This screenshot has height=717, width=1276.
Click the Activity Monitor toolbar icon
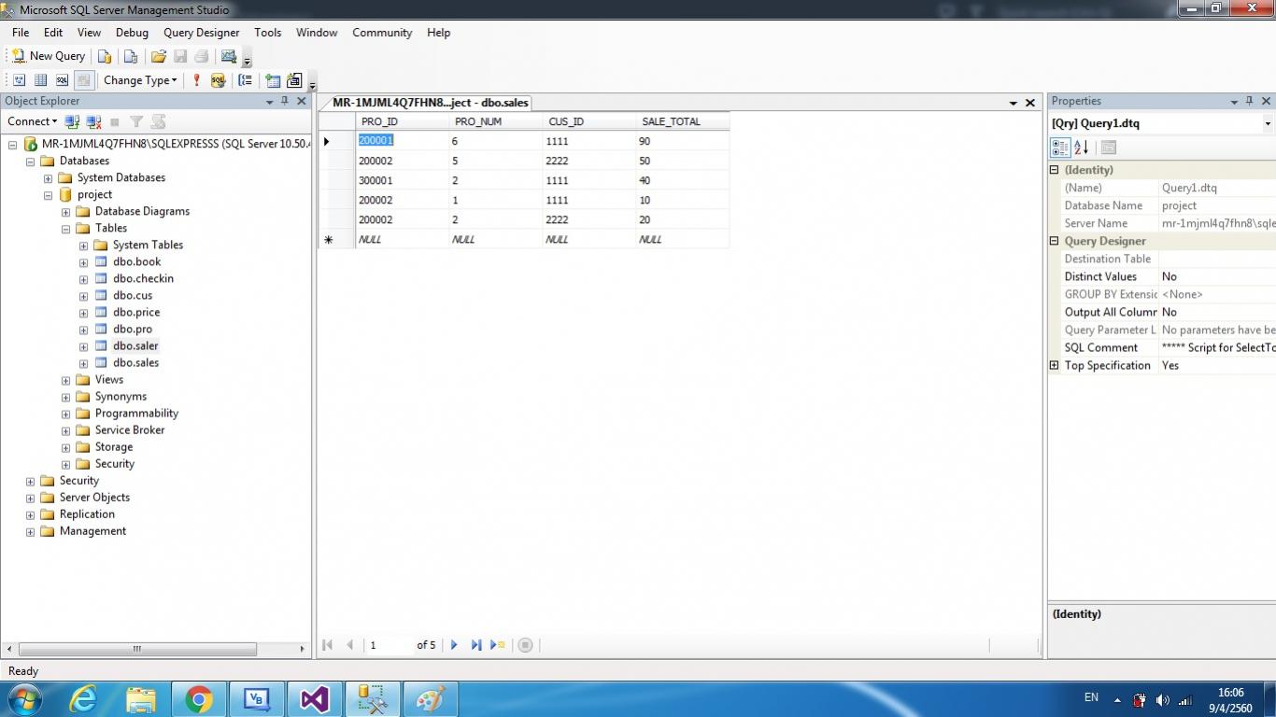pyautogui.click(x=229, y=56)
